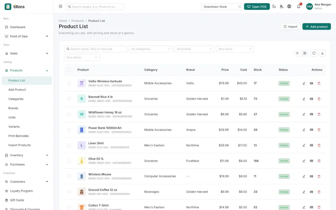The width and height of the screenshot is (336, 210).
Task: Select all products with header checkbox
Action: 69,70
